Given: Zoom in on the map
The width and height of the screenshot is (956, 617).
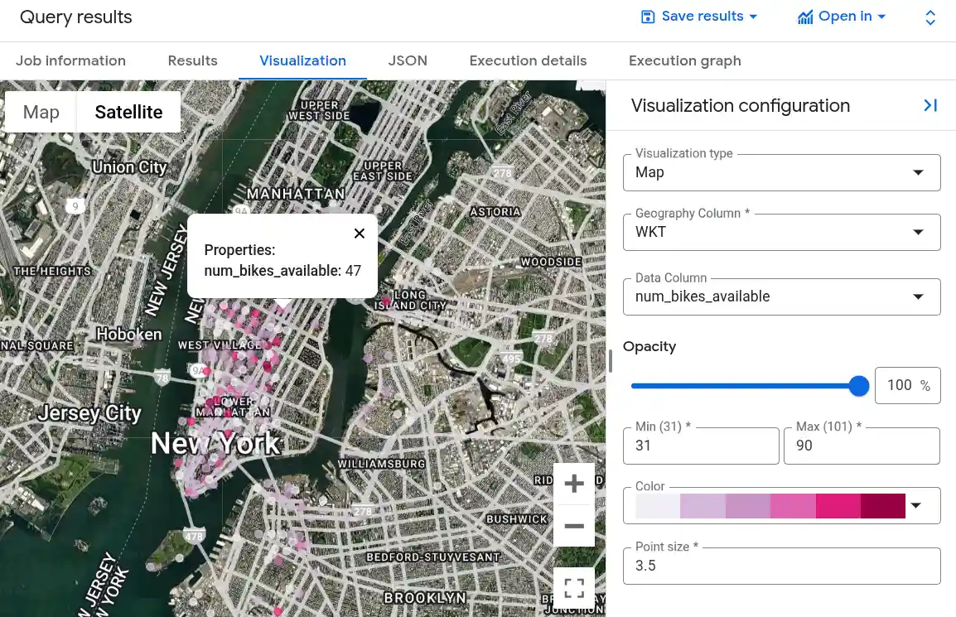Looking at the screenshot, I should coord(574,484).
